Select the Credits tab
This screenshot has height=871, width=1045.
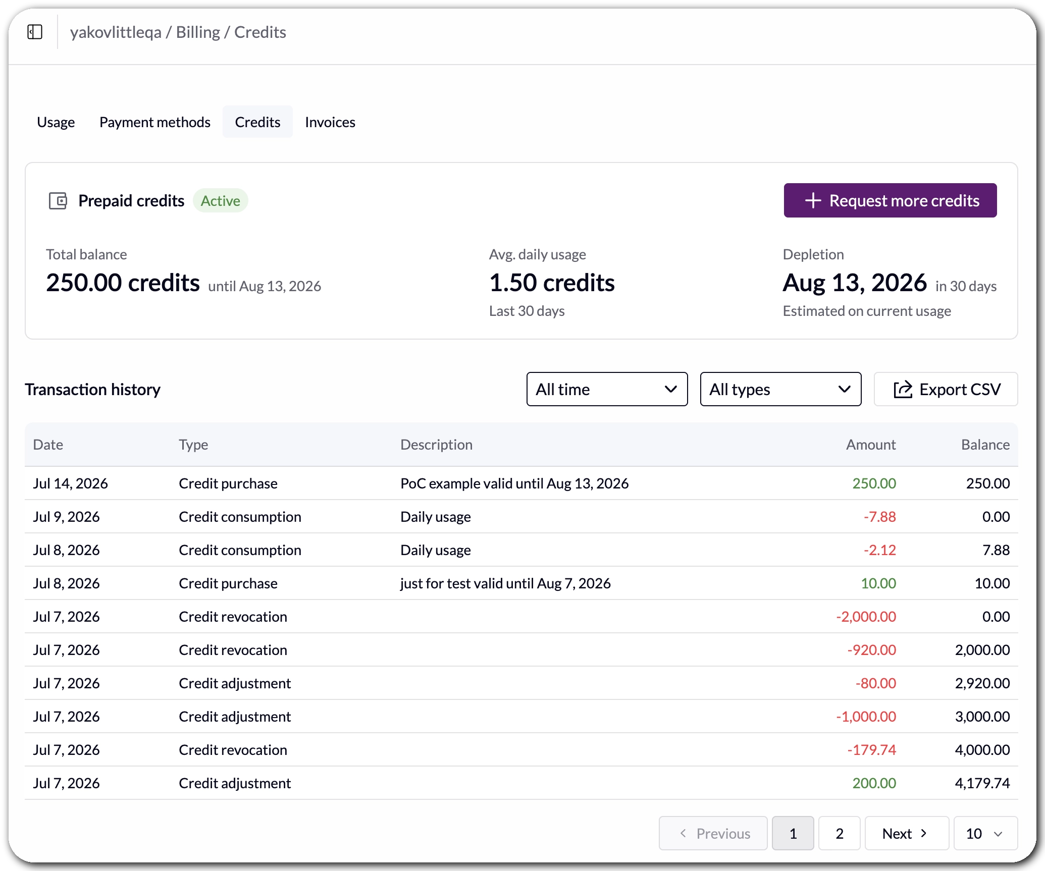point(257,122)
